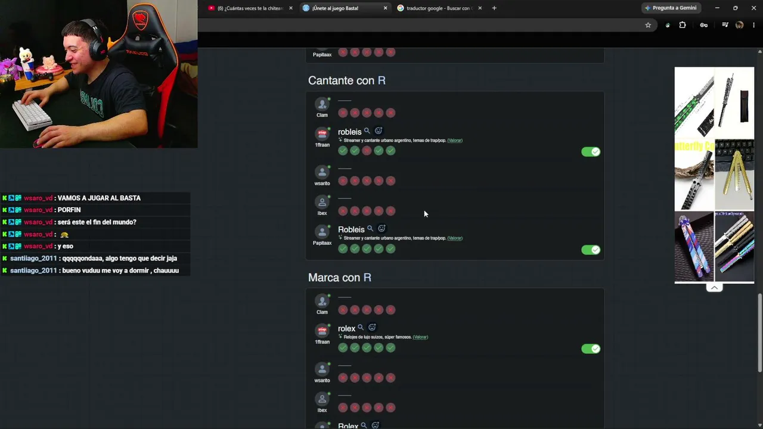The height and width of the screenshot is (429, 763).
Task: Click the answer text "rolex" by 1ffraan
Action: pyautogui.click(x=346, y=328)
